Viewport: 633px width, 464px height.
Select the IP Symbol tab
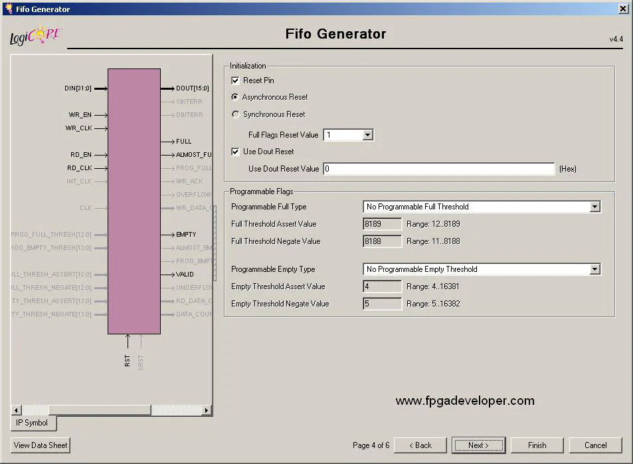click(33, 423)
